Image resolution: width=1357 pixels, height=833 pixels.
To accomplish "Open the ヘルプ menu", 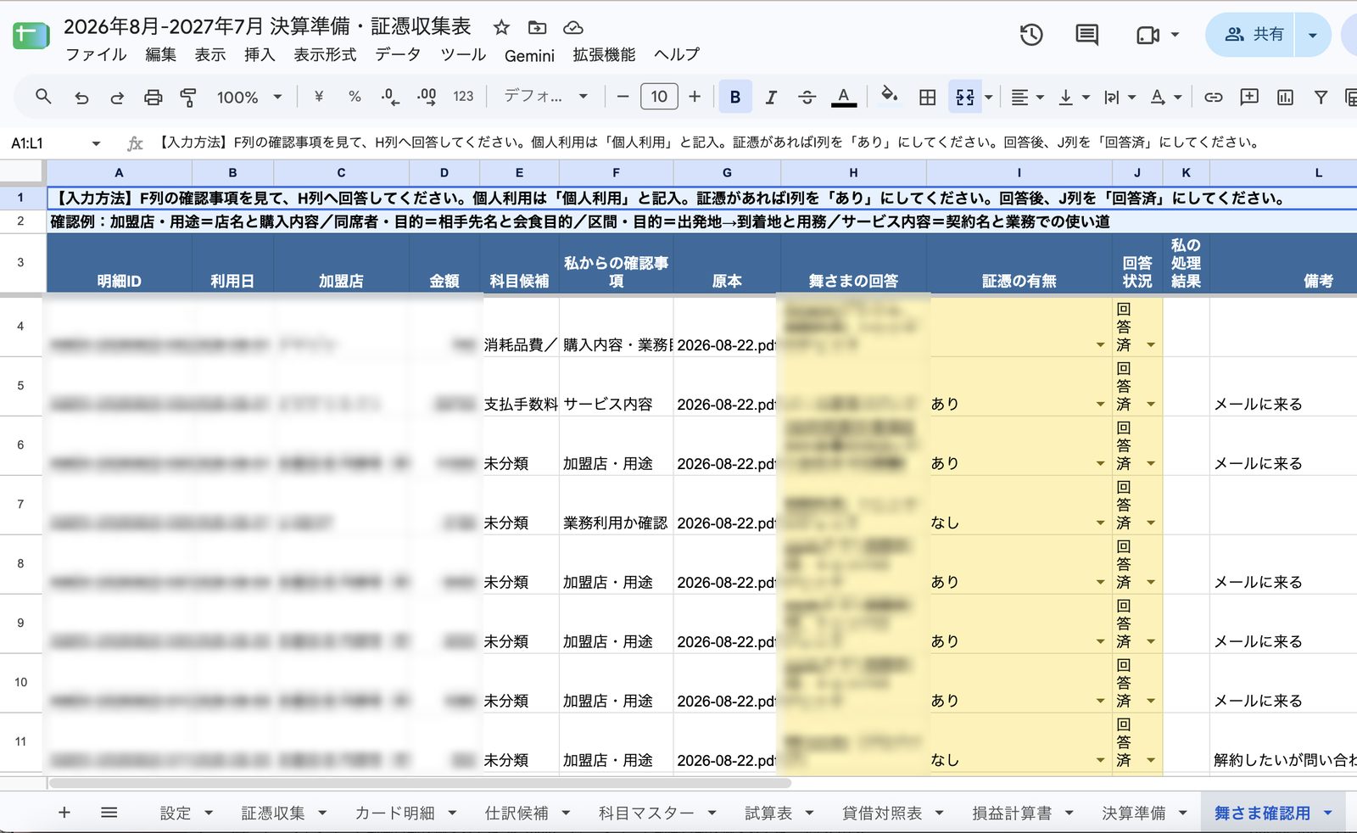I will pos(676,54).
